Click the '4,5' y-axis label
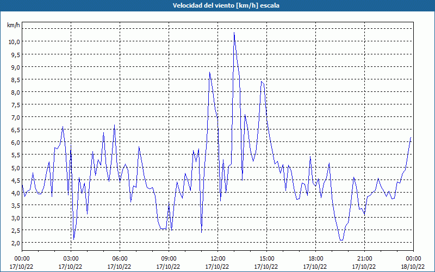Screen dimensions: 435x272 [x=16, y=180]
